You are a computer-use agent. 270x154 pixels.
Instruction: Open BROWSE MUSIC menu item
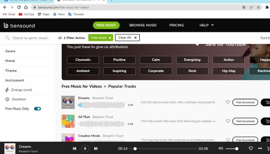(x=143, y=25)
